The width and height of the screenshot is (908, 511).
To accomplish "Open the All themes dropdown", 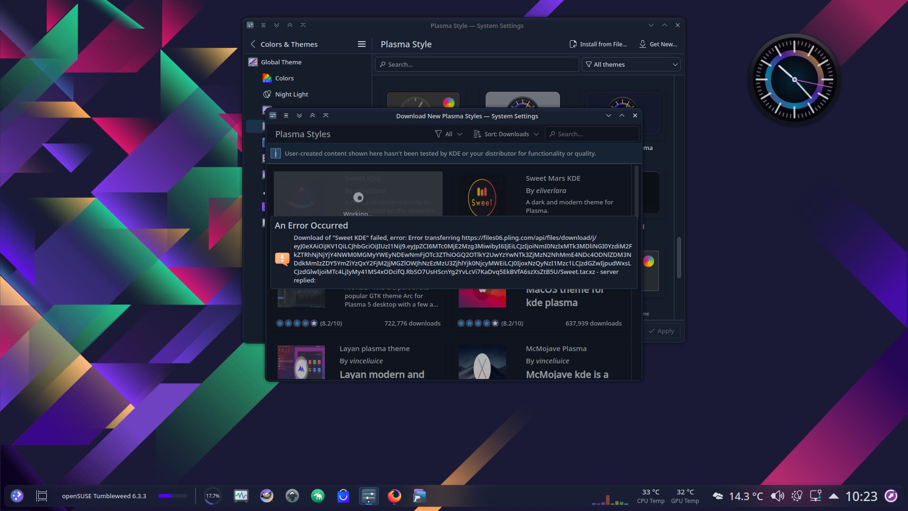I will pyautogui.click(x=631, y=64).
